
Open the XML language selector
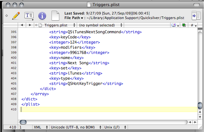click(x=41, y=127)
